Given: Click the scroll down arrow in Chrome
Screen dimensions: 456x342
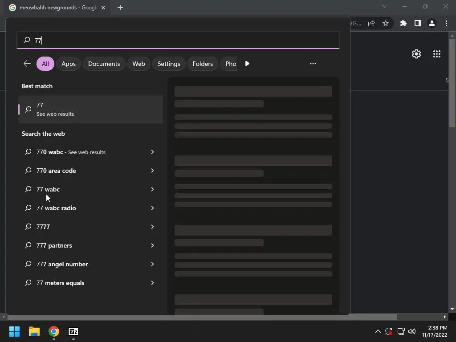Looking at the screenshot, I should pos(452,309).
